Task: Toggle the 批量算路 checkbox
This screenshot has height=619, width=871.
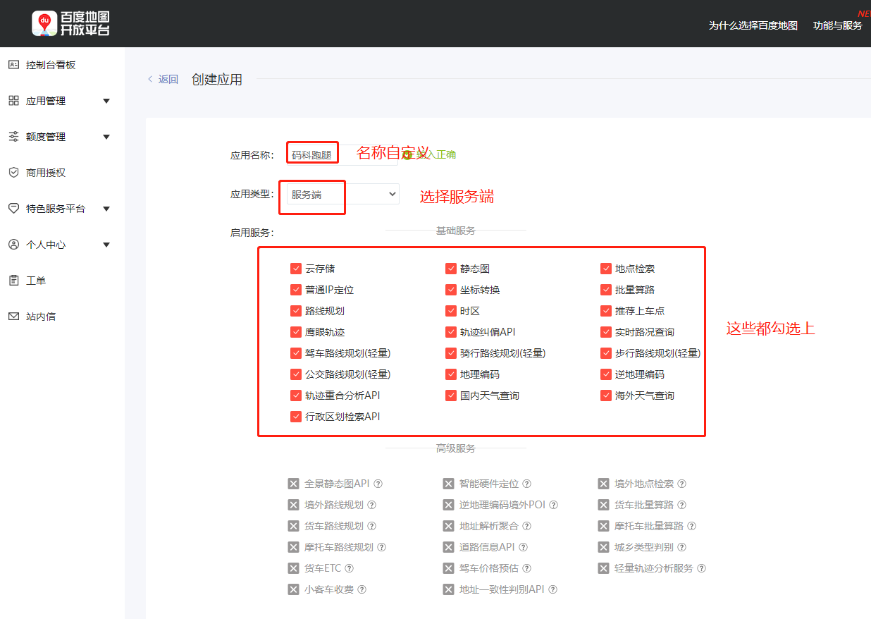Action: pos(606,290)
